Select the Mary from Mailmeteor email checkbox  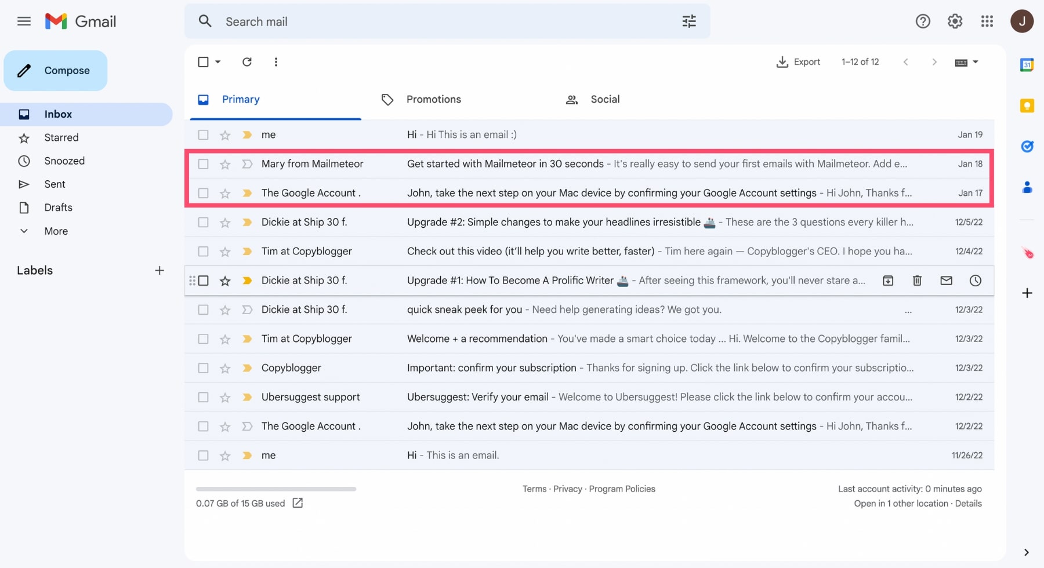[203, 164]
